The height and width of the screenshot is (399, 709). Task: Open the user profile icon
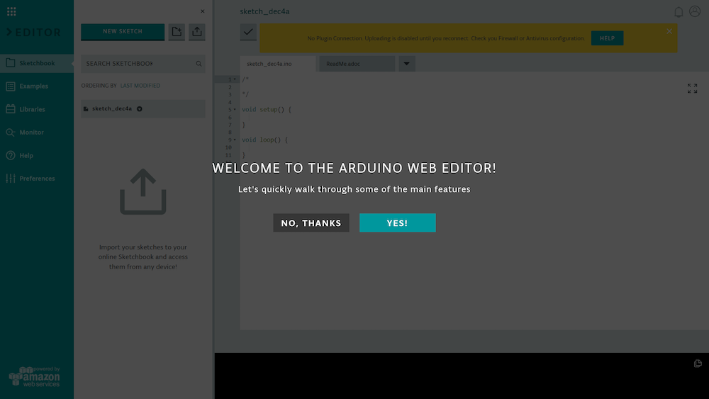coord(695,11)
